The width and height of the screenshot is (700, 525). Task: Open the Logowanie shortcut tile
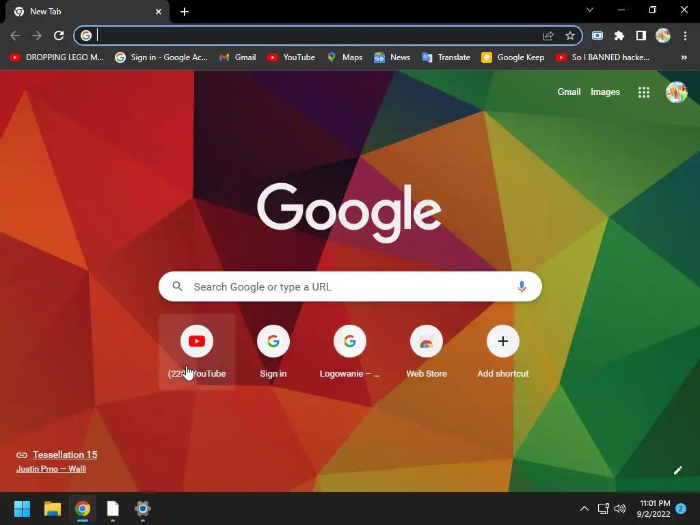pyautogui.click(x=349, y=352)
